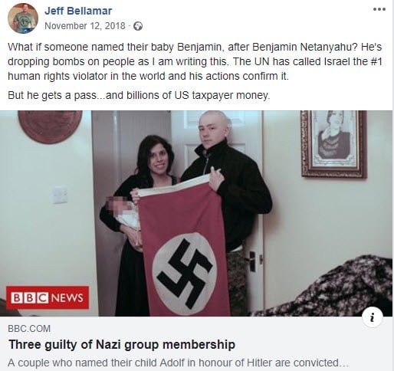
Task: Open Jeff Bellamar's profile picture
Action: [23, 18]
